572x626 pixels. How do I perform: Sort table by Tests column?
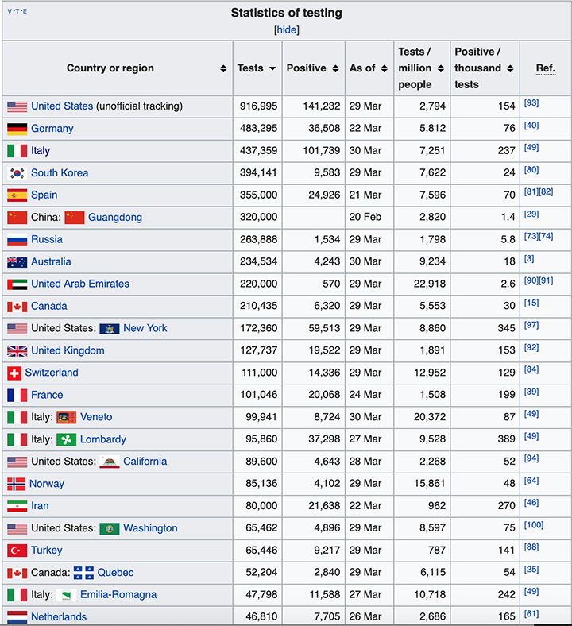pyautogui.click(x=272, y=68)
